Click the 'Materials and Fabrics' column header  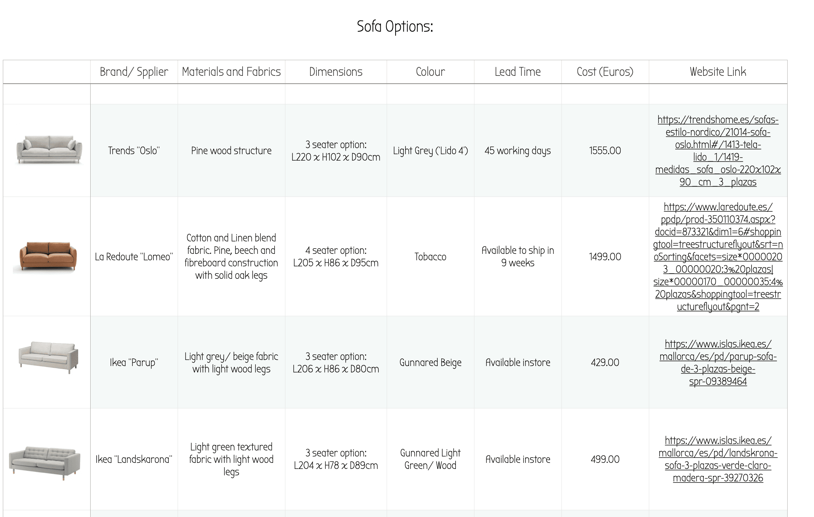[x=231, y=72]
